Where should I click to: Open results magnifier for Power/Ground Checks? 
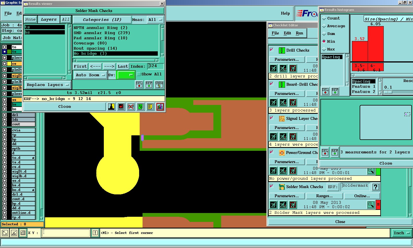[x=371, y=171]
